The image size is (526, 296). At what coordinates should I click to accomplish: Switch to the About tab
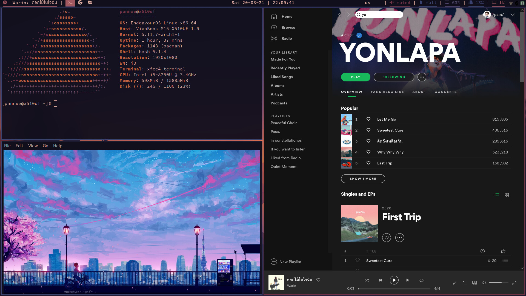pyautogui.click(x=419, y=92)
